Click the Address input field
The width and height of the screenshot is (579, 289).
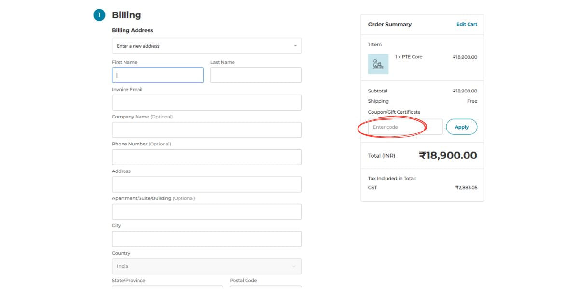coord(207,184)
